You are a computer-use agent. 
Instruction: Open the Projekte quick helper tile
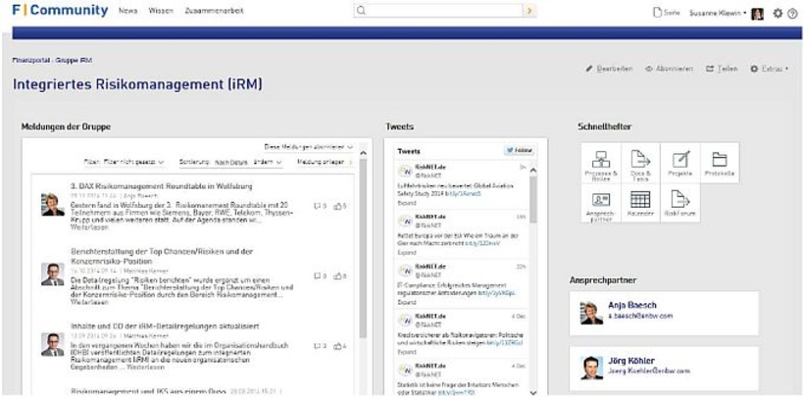click(x=679, y=163)
